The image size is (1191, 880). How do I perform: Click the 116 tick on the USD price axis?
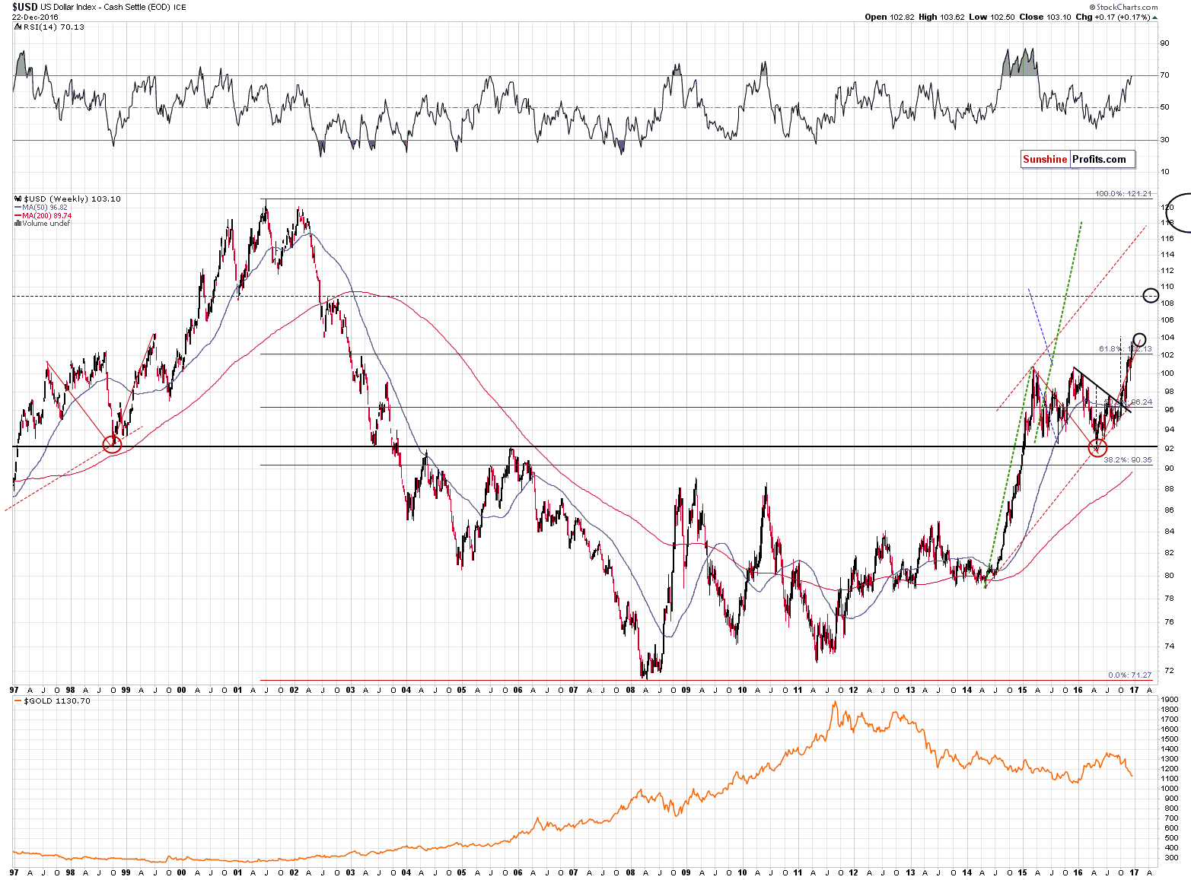coord(1167,239)
